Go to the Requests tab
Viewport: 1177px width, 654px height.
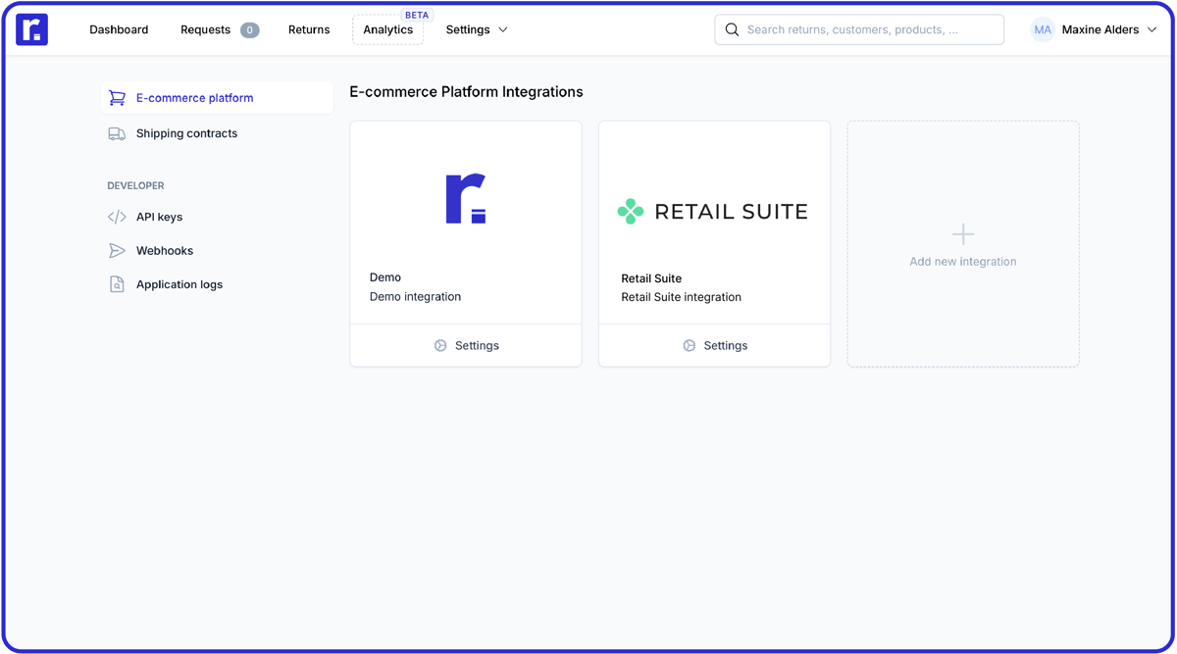click(x=220, y=29)
